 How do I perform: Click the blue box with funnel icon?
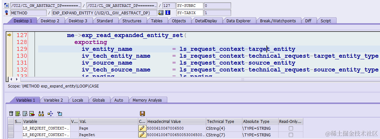click(x=60, y=113)
